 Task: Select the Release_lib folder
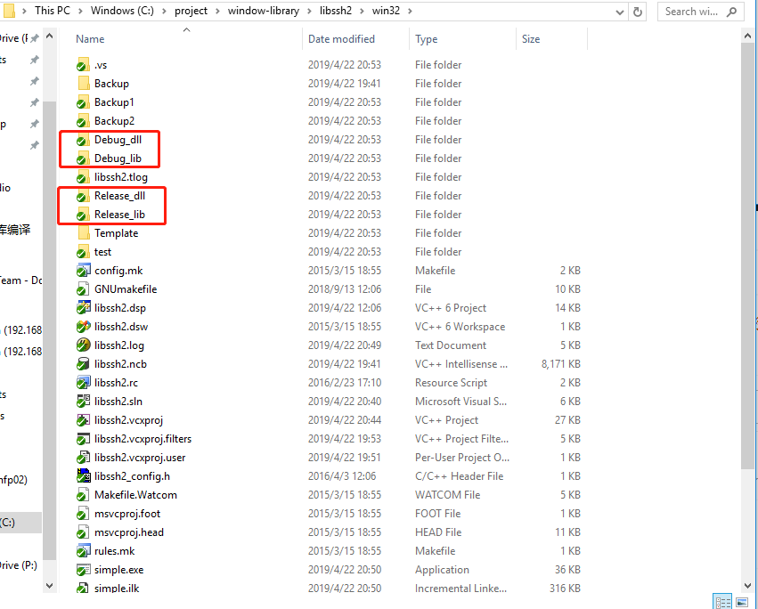(x=118, y=214)
